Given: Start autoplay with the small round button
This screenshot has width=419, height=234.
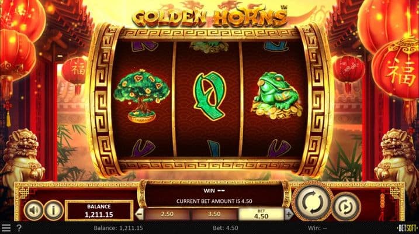Looking at the screenshot, I should pyautogui.click(x=346, y=207).
